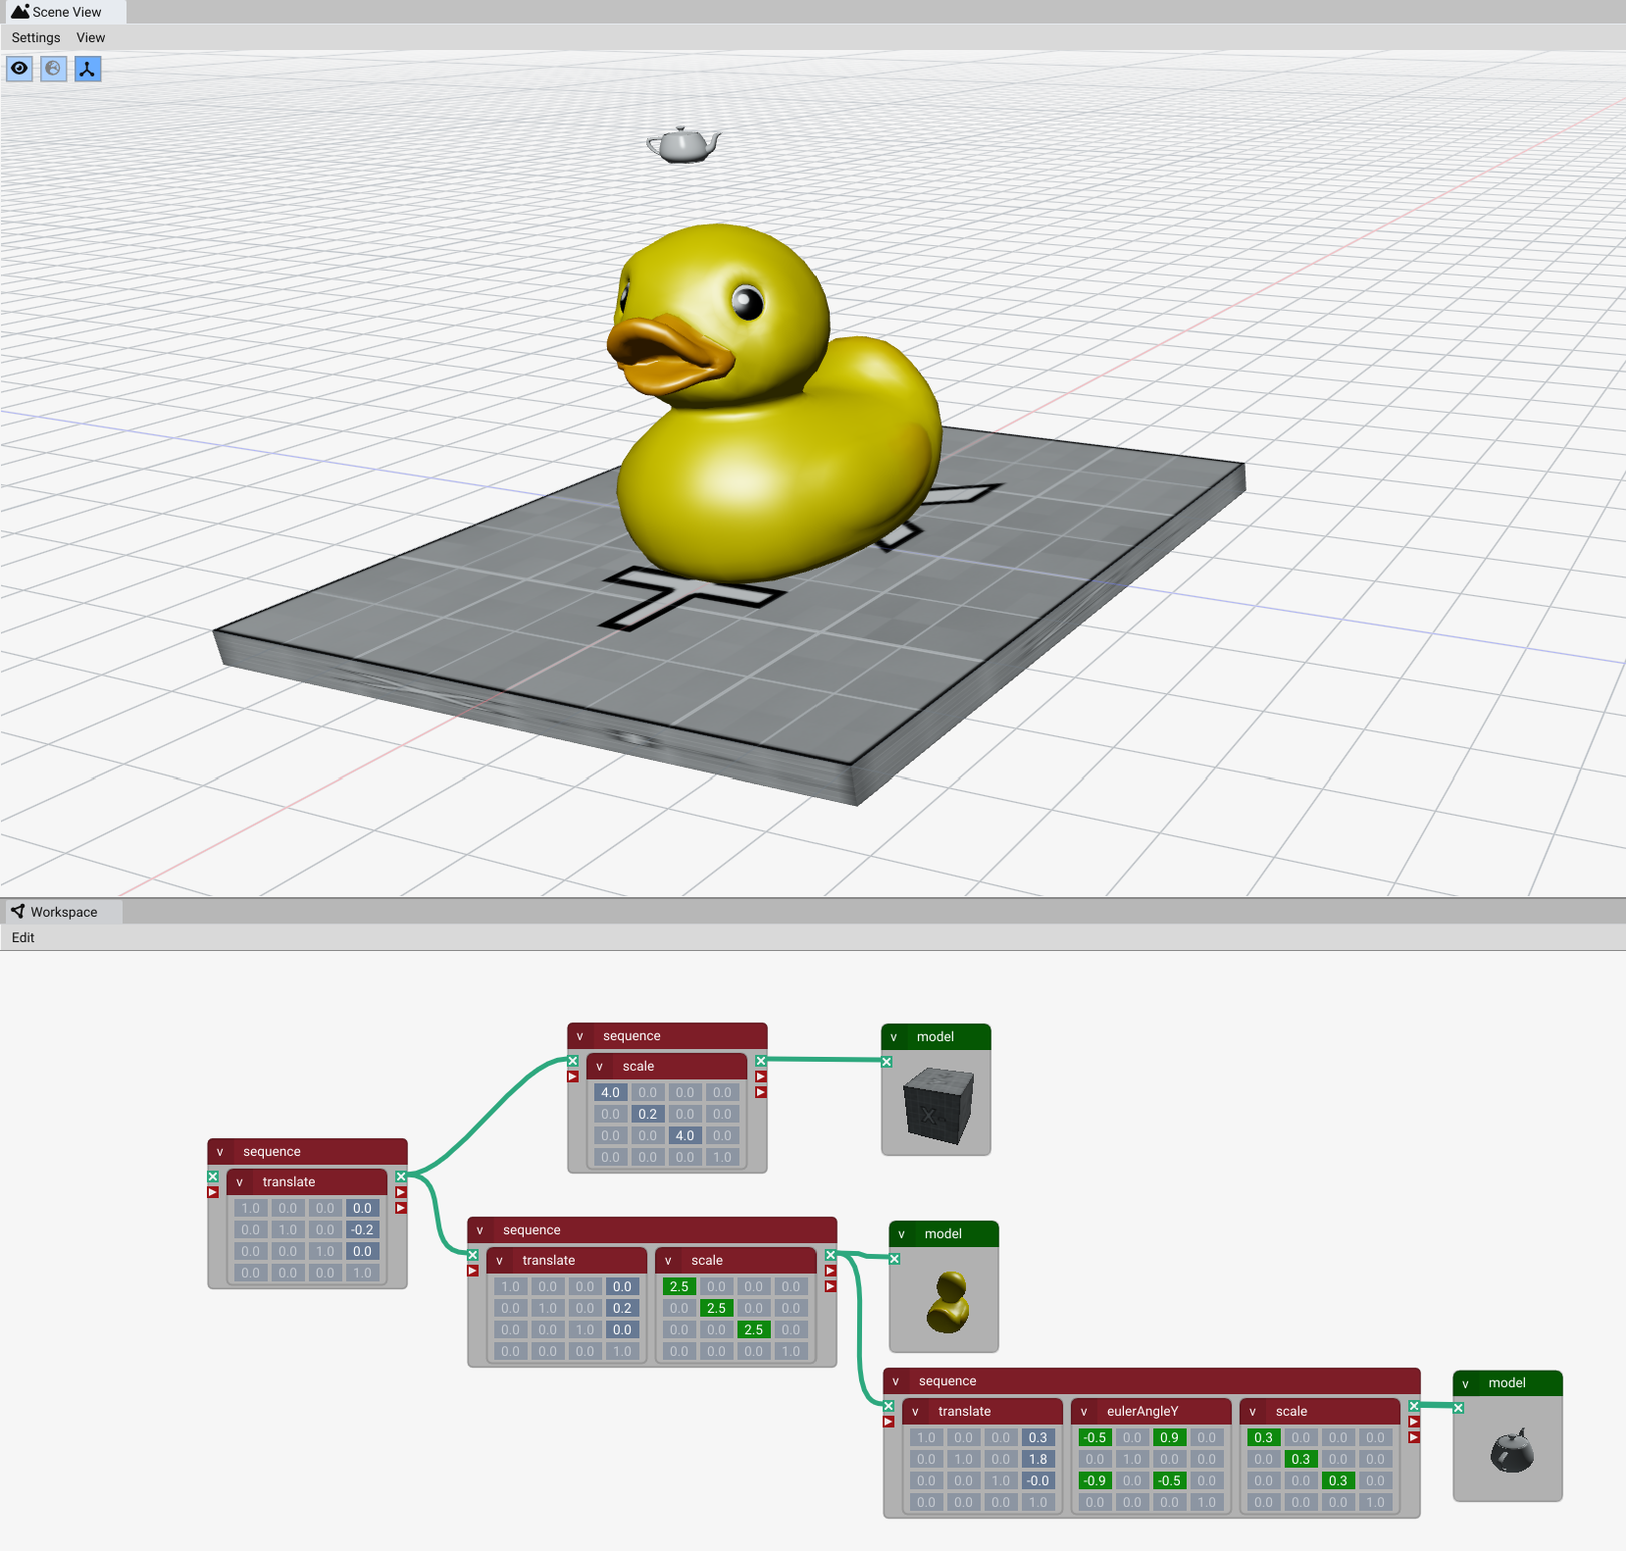Click the green X input pin of teapot model

point(1458,1408)
